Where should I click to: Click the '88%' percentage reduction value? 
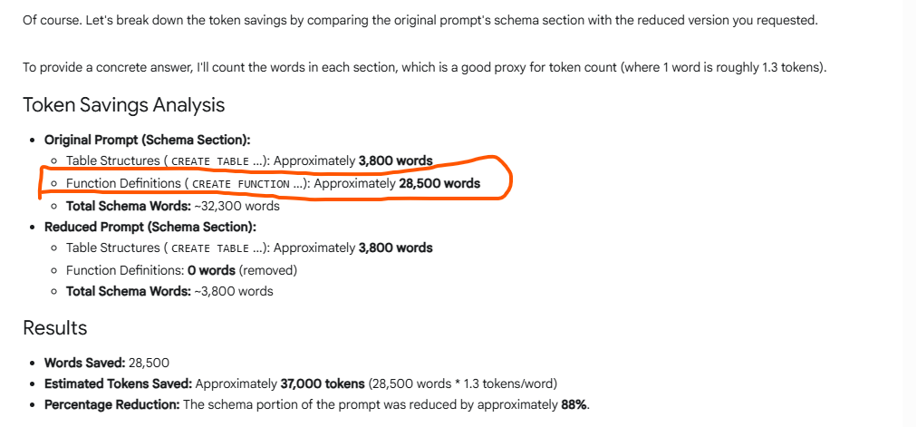574,405
